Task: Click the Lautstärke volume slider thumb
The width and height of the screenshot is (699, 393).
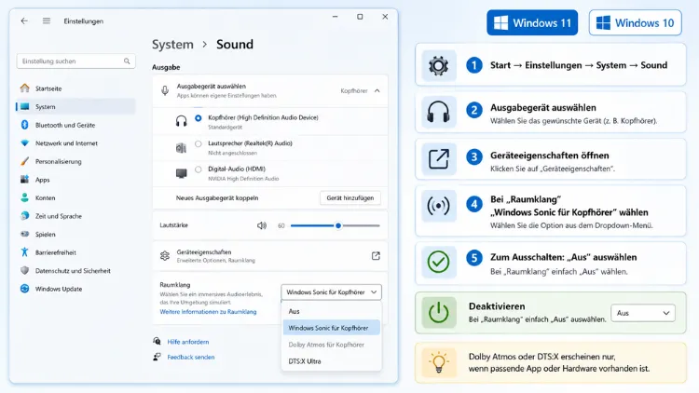Action: click(x=338, y=225)
